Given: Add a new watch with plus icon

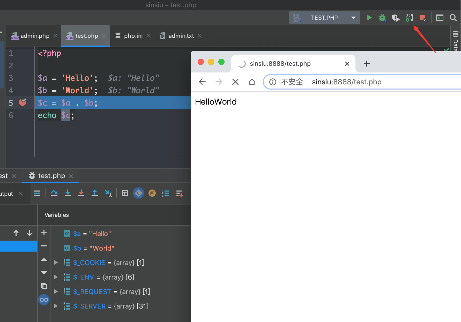Looking at the screenshot, I should 44,232.
